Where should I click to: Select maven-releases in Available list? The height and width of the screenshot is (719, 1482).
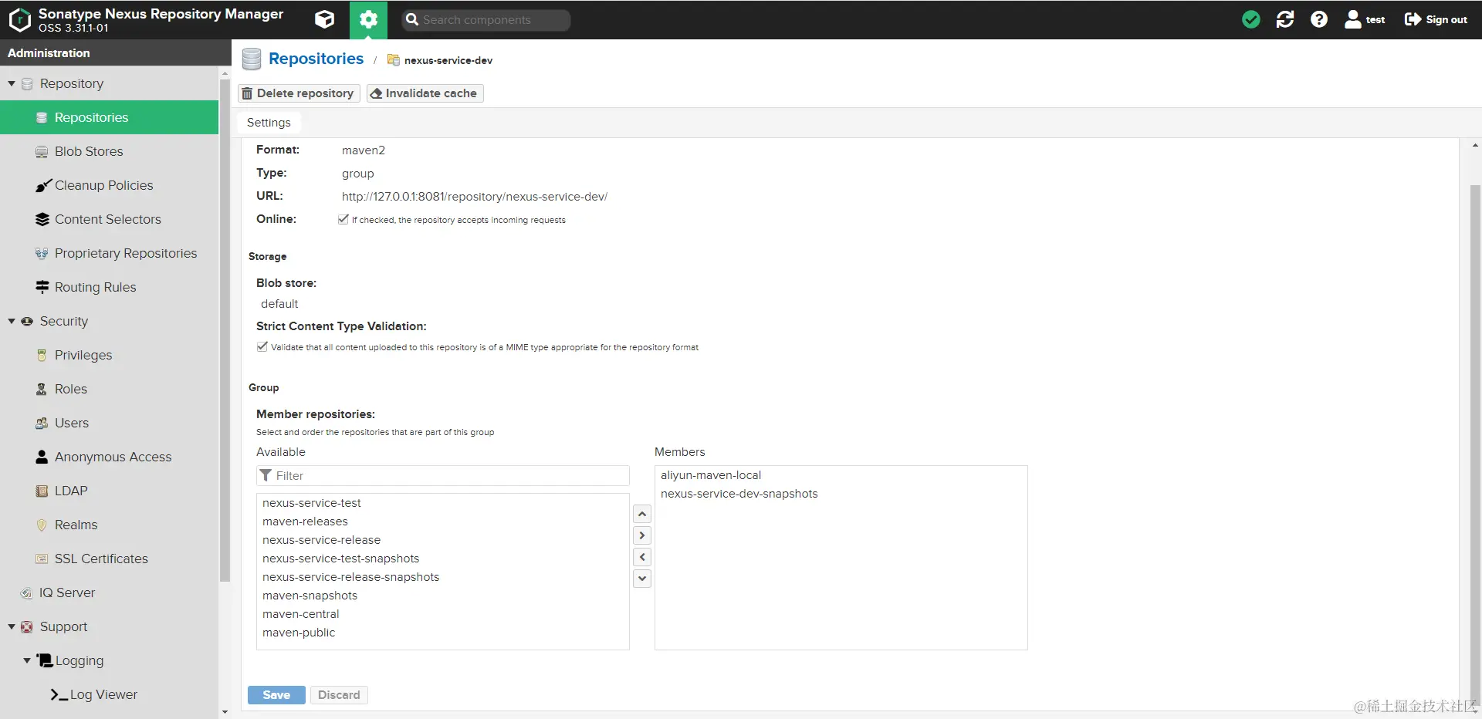pyautogui.click(x=443, y=522)
